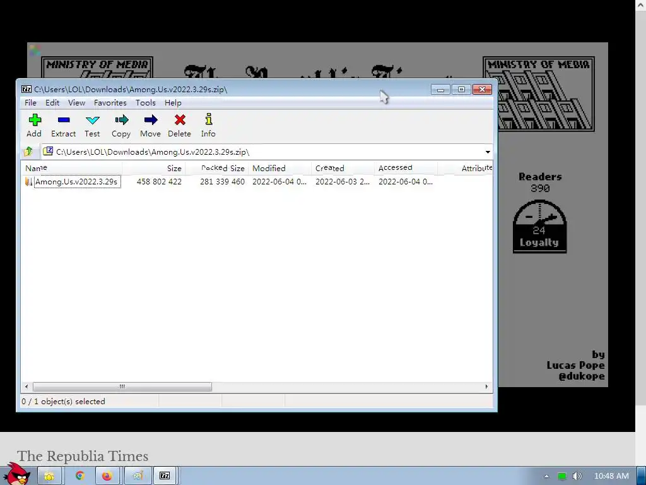The width and height of the screenshot is (646, 485).
Task: Sort by Packed Size column header
Action: click(217, 168)
